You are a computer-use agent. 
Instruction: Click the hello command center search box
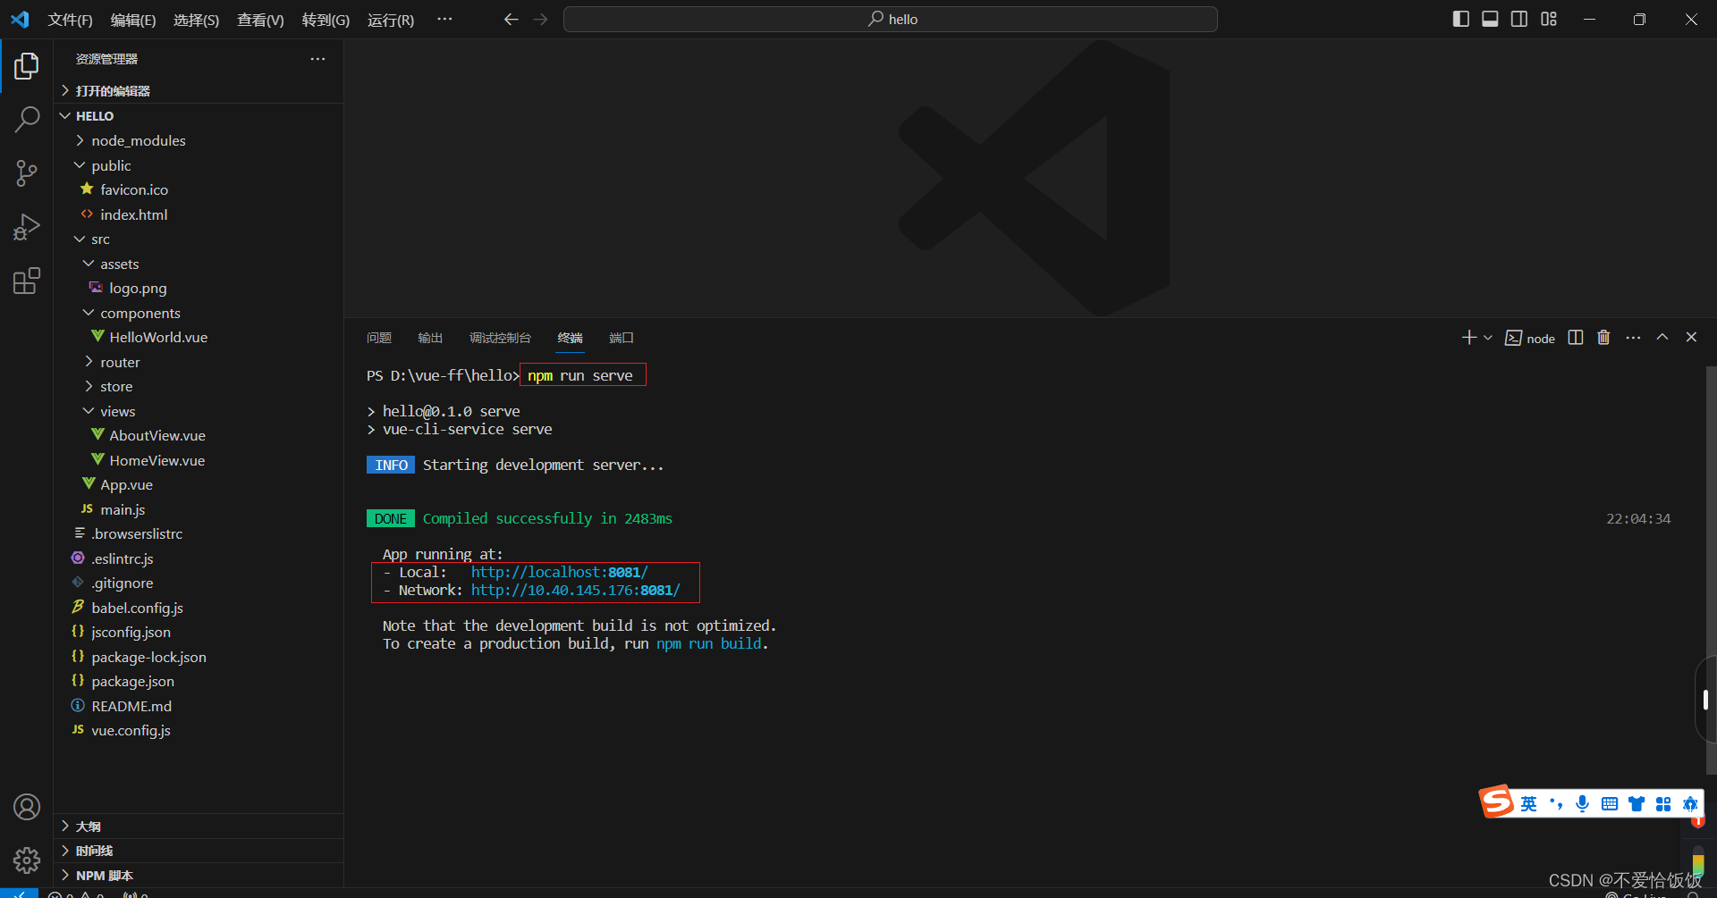tap(891, 19)
